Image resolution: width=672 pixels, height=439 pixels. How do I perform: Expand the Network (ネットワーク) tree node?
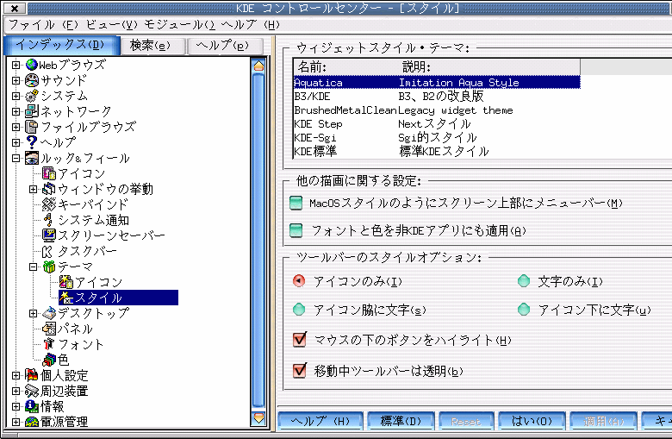tap(16, 111)
